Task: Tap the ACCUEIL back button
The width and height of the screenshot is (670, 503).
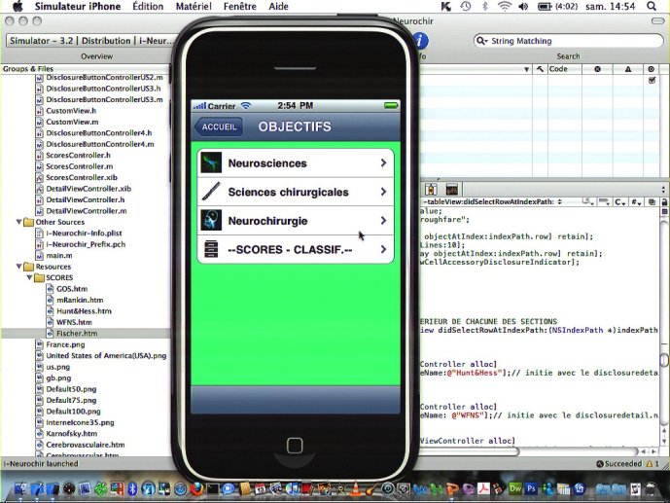Action: pos(219,126)
